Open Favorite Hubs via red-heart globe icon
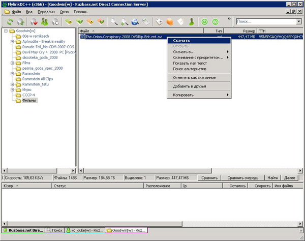This screenshot has height=241, width=305. [x=34, y=22]
